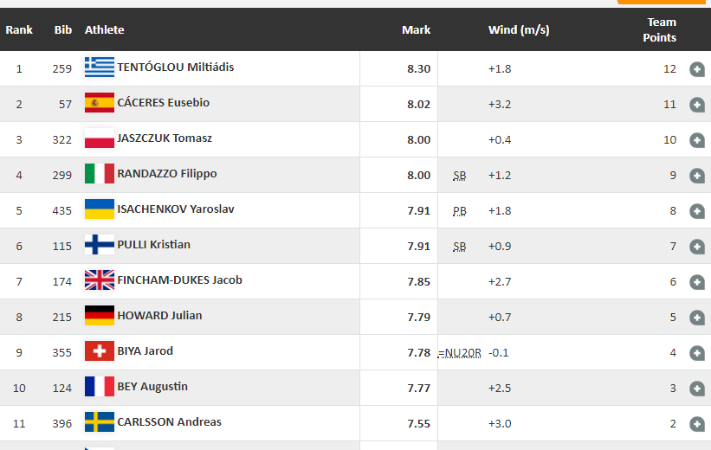Expand details for Cáceres Eusebio row

pyautogui.click(x=697, y=105)
